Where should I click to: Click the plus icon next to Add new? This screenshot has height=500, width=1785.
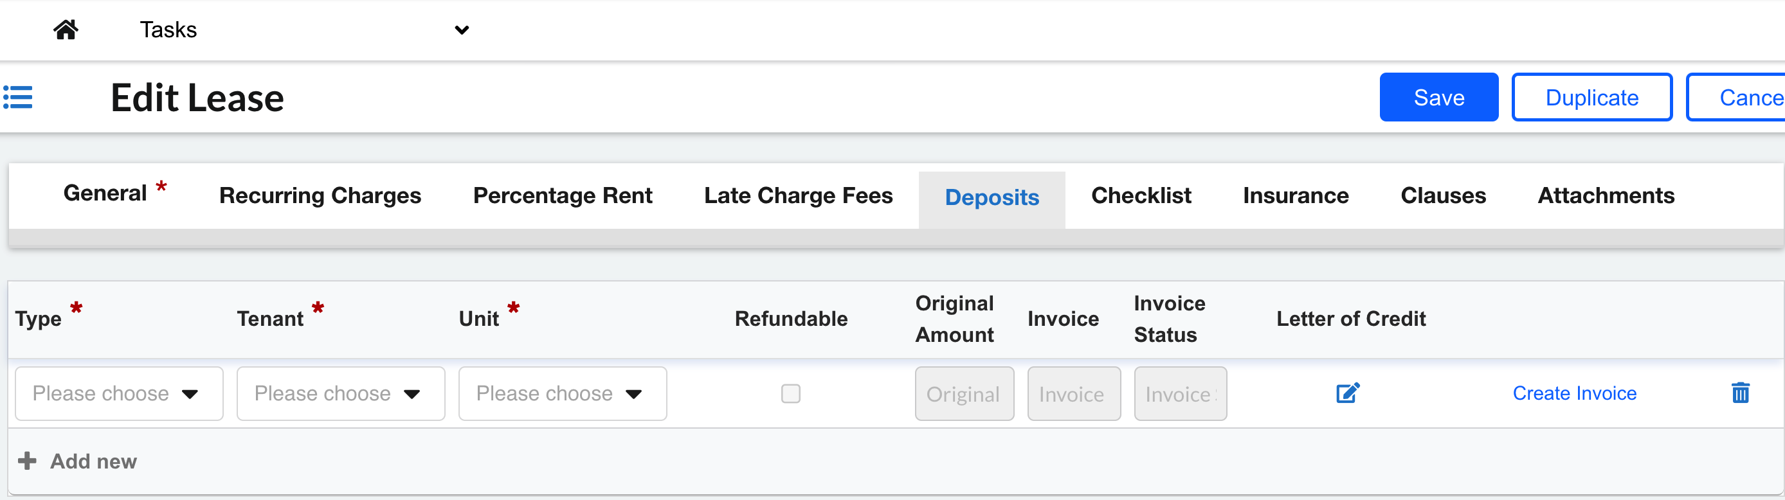coord(27,461)
